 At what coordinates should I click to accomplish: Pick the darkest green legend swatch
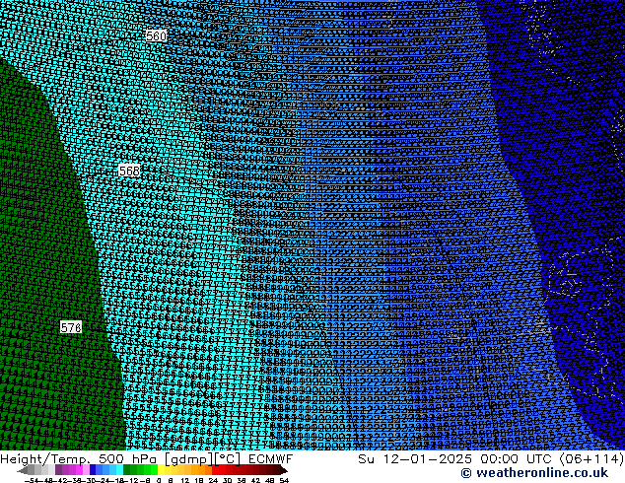point(127,471)
